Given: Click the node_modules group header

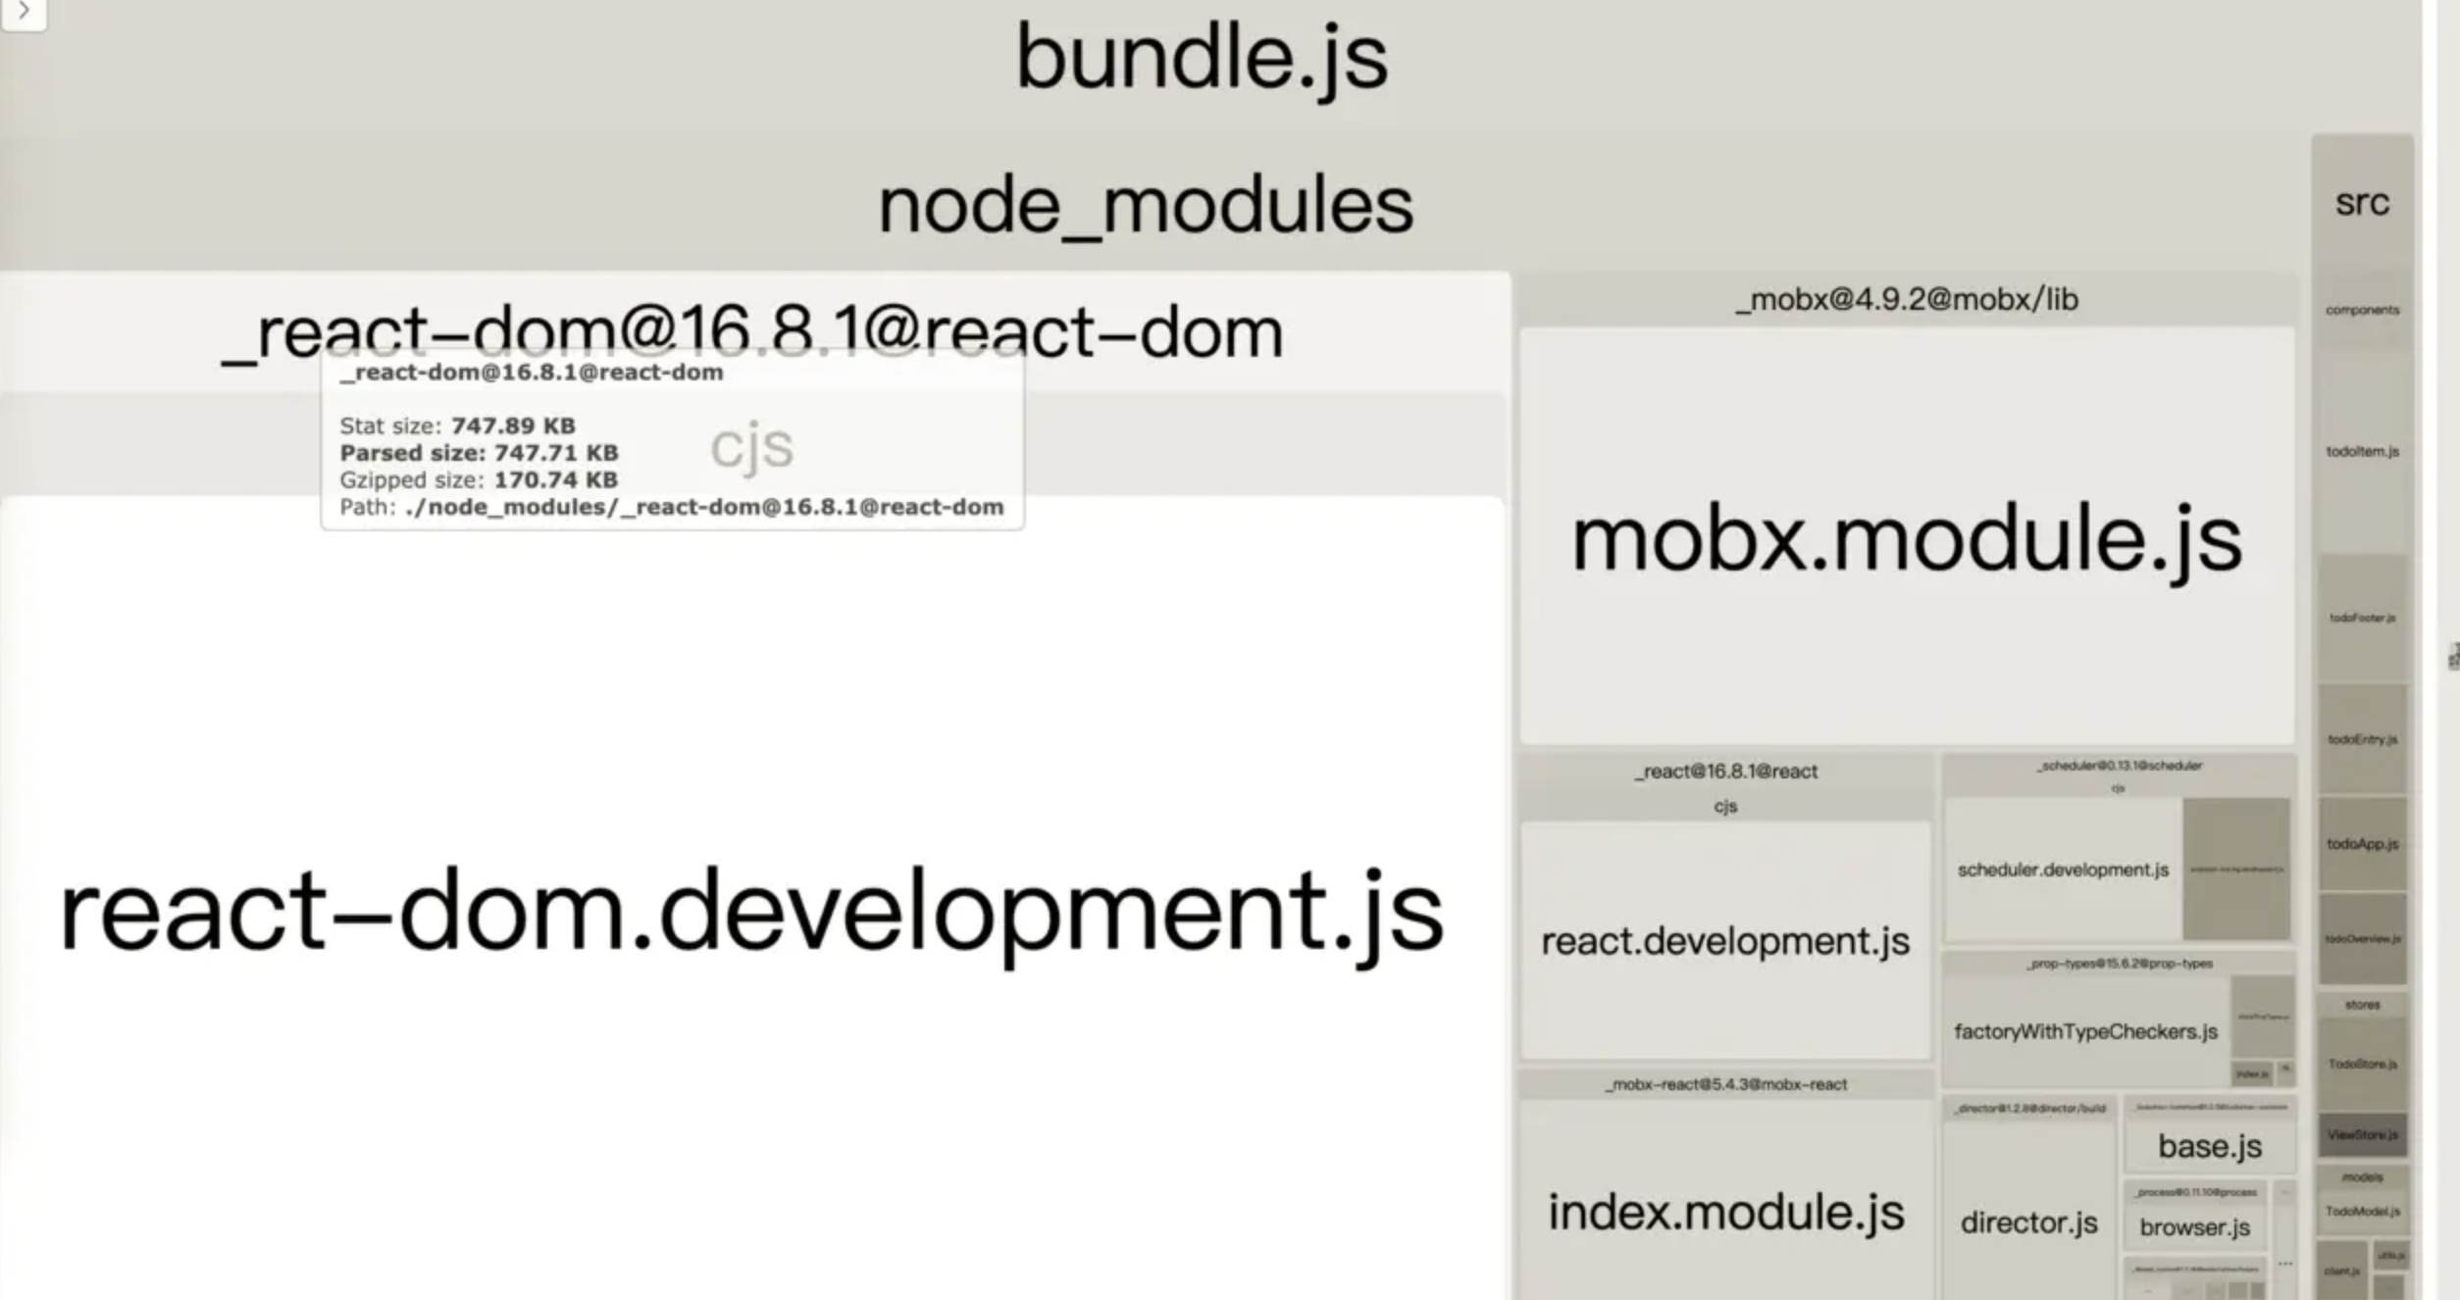Looking at the screenshot, I should click(x=1146, y=206).
